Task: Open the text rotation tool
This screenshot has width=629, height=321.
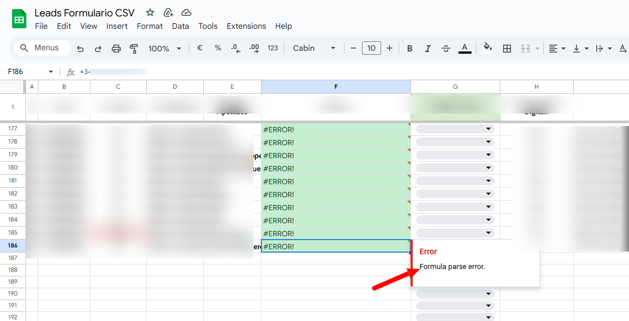Action: pos(623,49)
